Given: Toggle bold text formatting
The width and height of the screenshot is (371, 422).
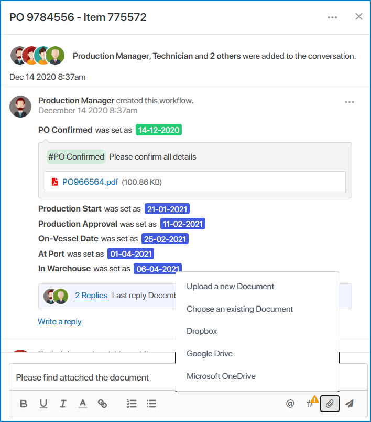Looking at the screenshot, I should 24,404.
